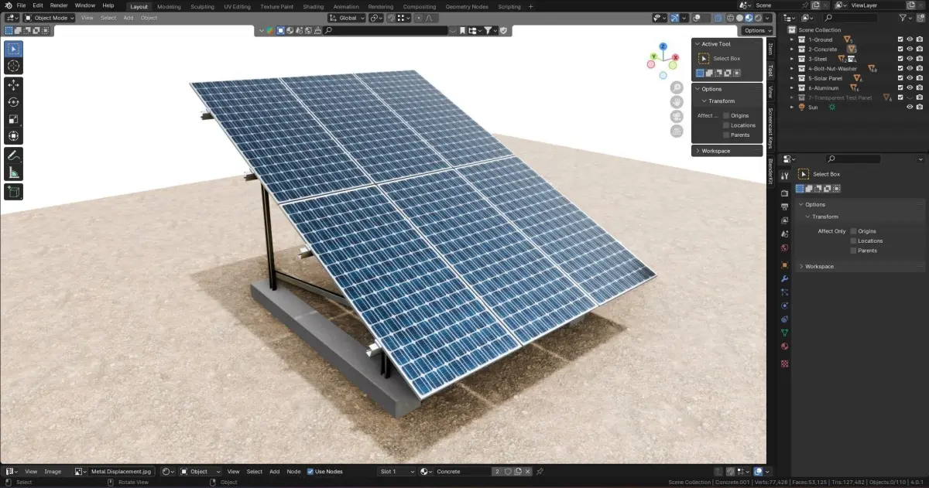Click the Options button in viewport header
The height and width of the screenshot is (488, 929).
coord(756,30)
